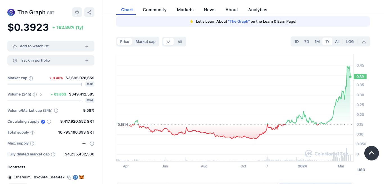Open the Markets tab
The width and height of the screenshot is (384, 184).
coord(185,10)
